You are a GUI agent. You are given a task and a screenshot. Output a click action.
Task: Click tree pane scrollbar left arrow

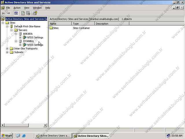coord(3,125)
